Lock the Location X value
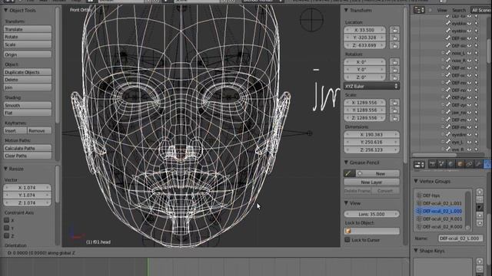The image size is (492, 276). 394,30
